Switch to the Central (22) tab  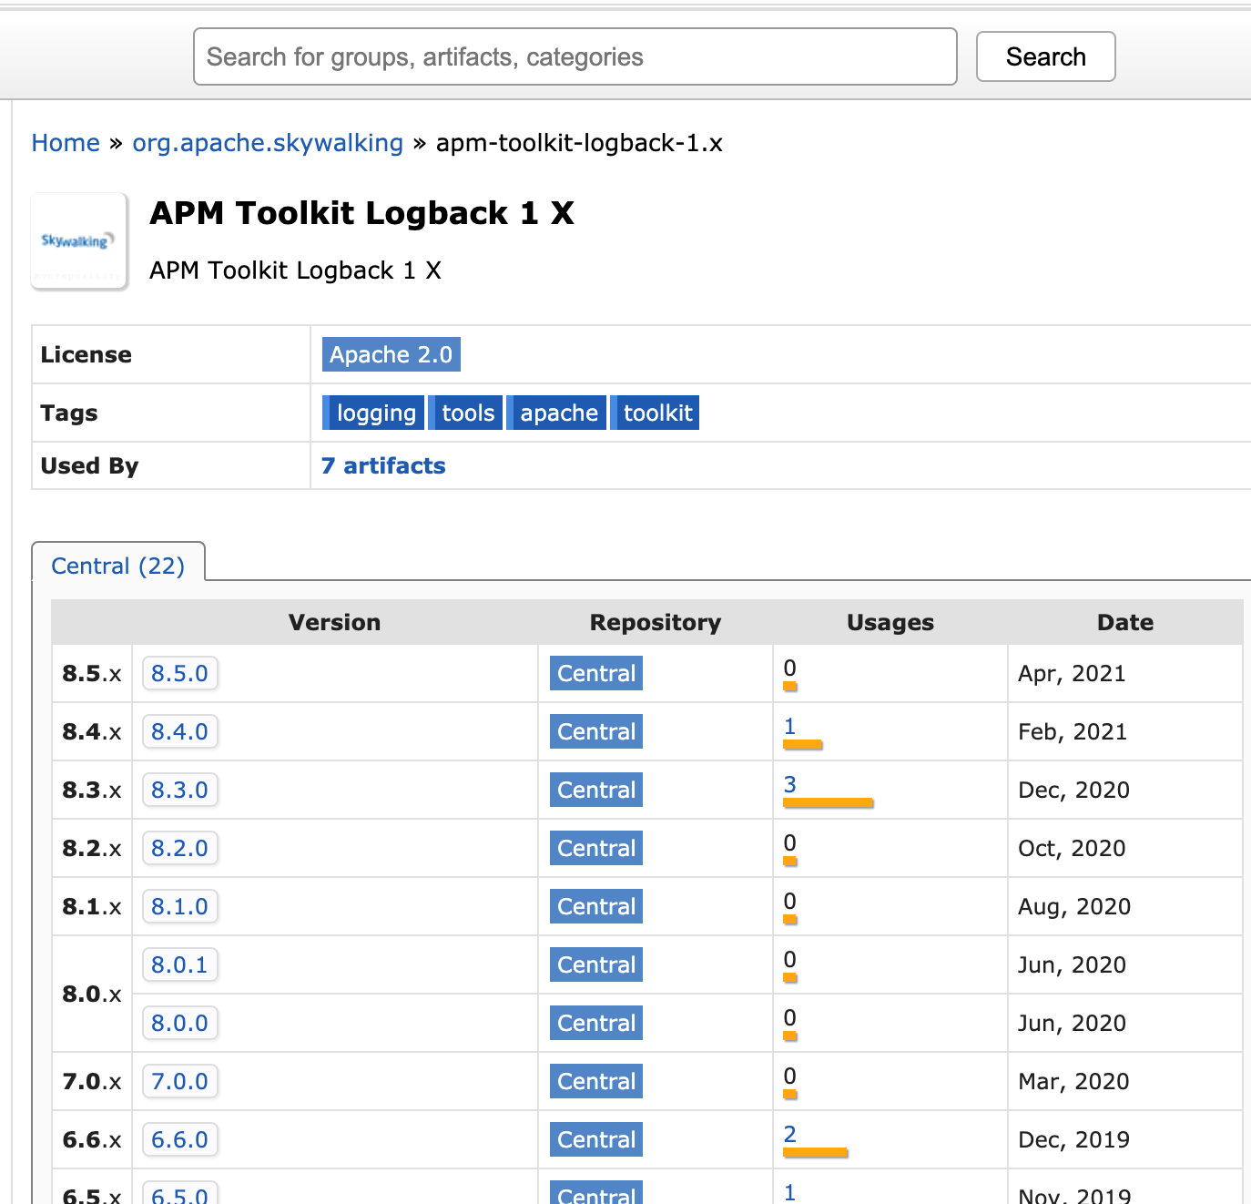click(118, 566)
